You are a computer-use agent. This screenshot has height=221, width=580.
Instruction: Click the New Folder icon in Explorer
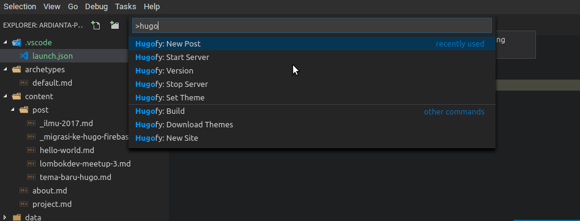click(114, 25)
